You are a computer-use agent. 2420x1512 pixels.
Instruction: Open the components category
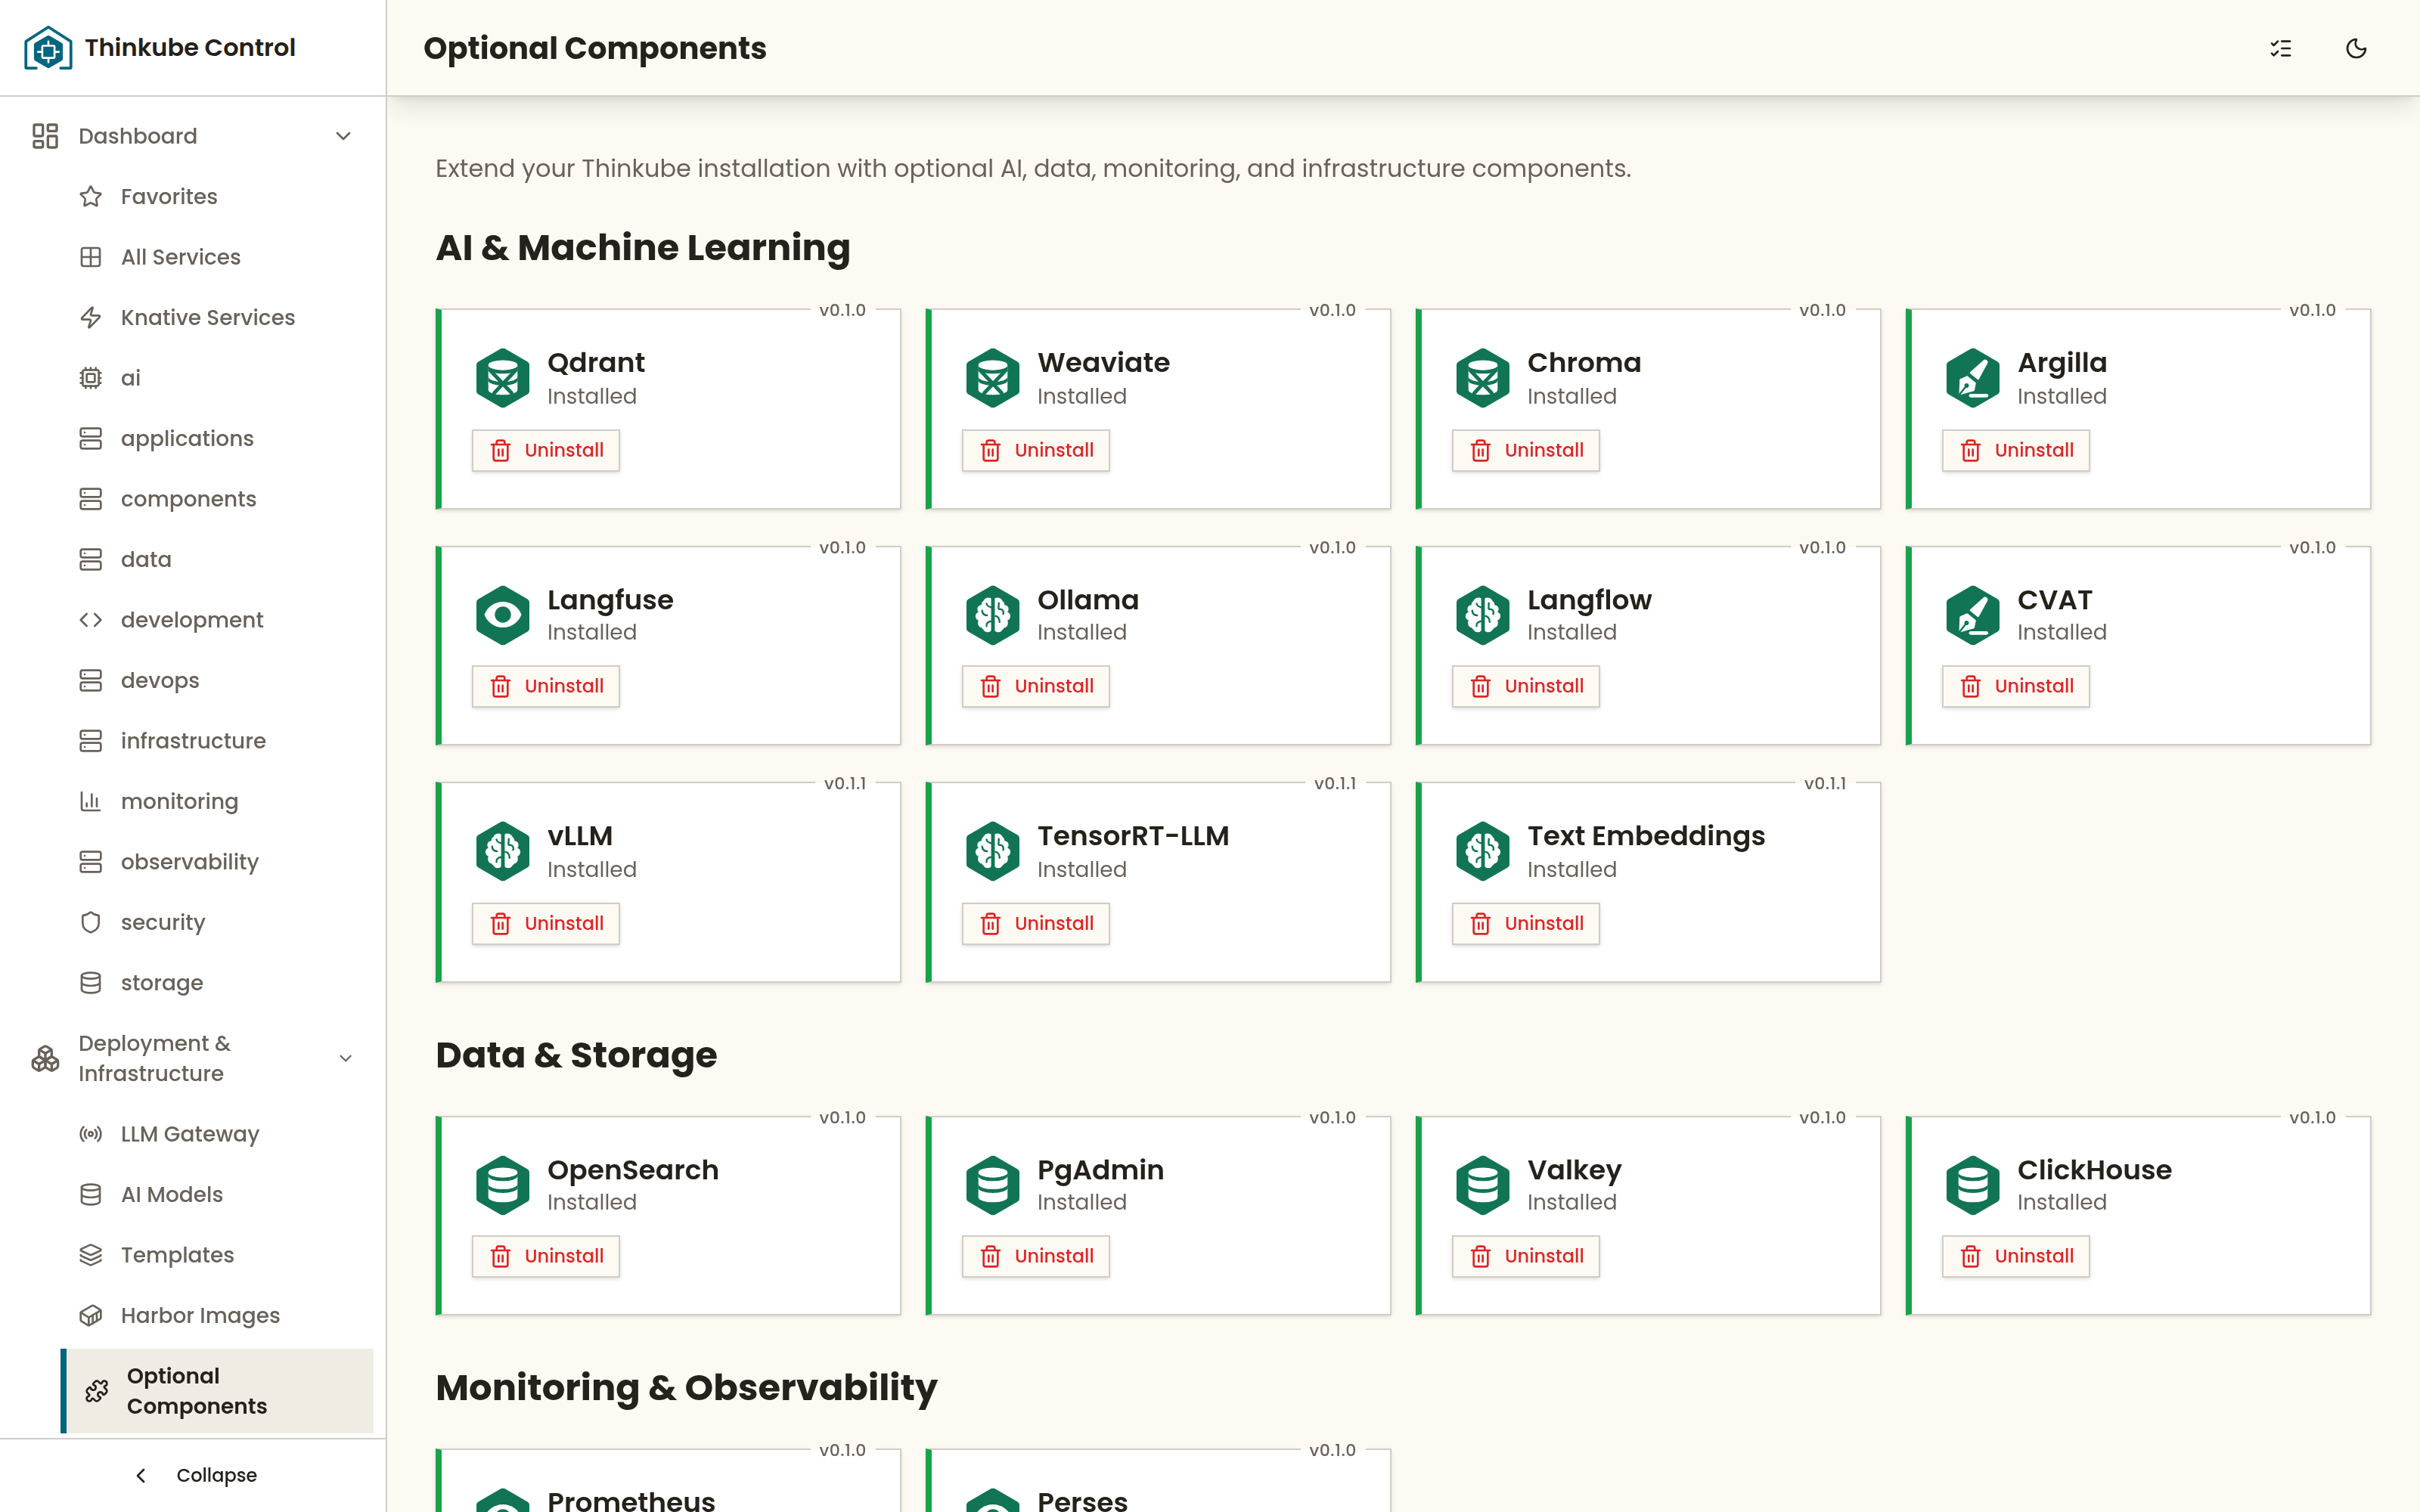(216, 499)
